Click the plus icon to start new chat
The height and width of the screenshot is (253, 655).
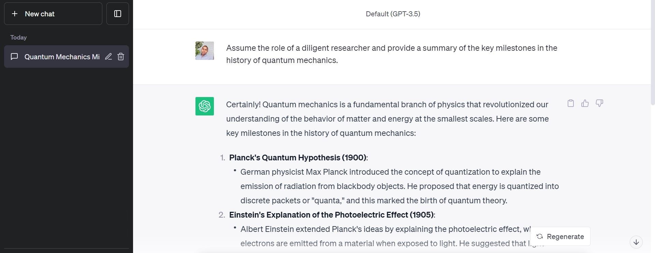pyautogui.click(x=15, y=14)
